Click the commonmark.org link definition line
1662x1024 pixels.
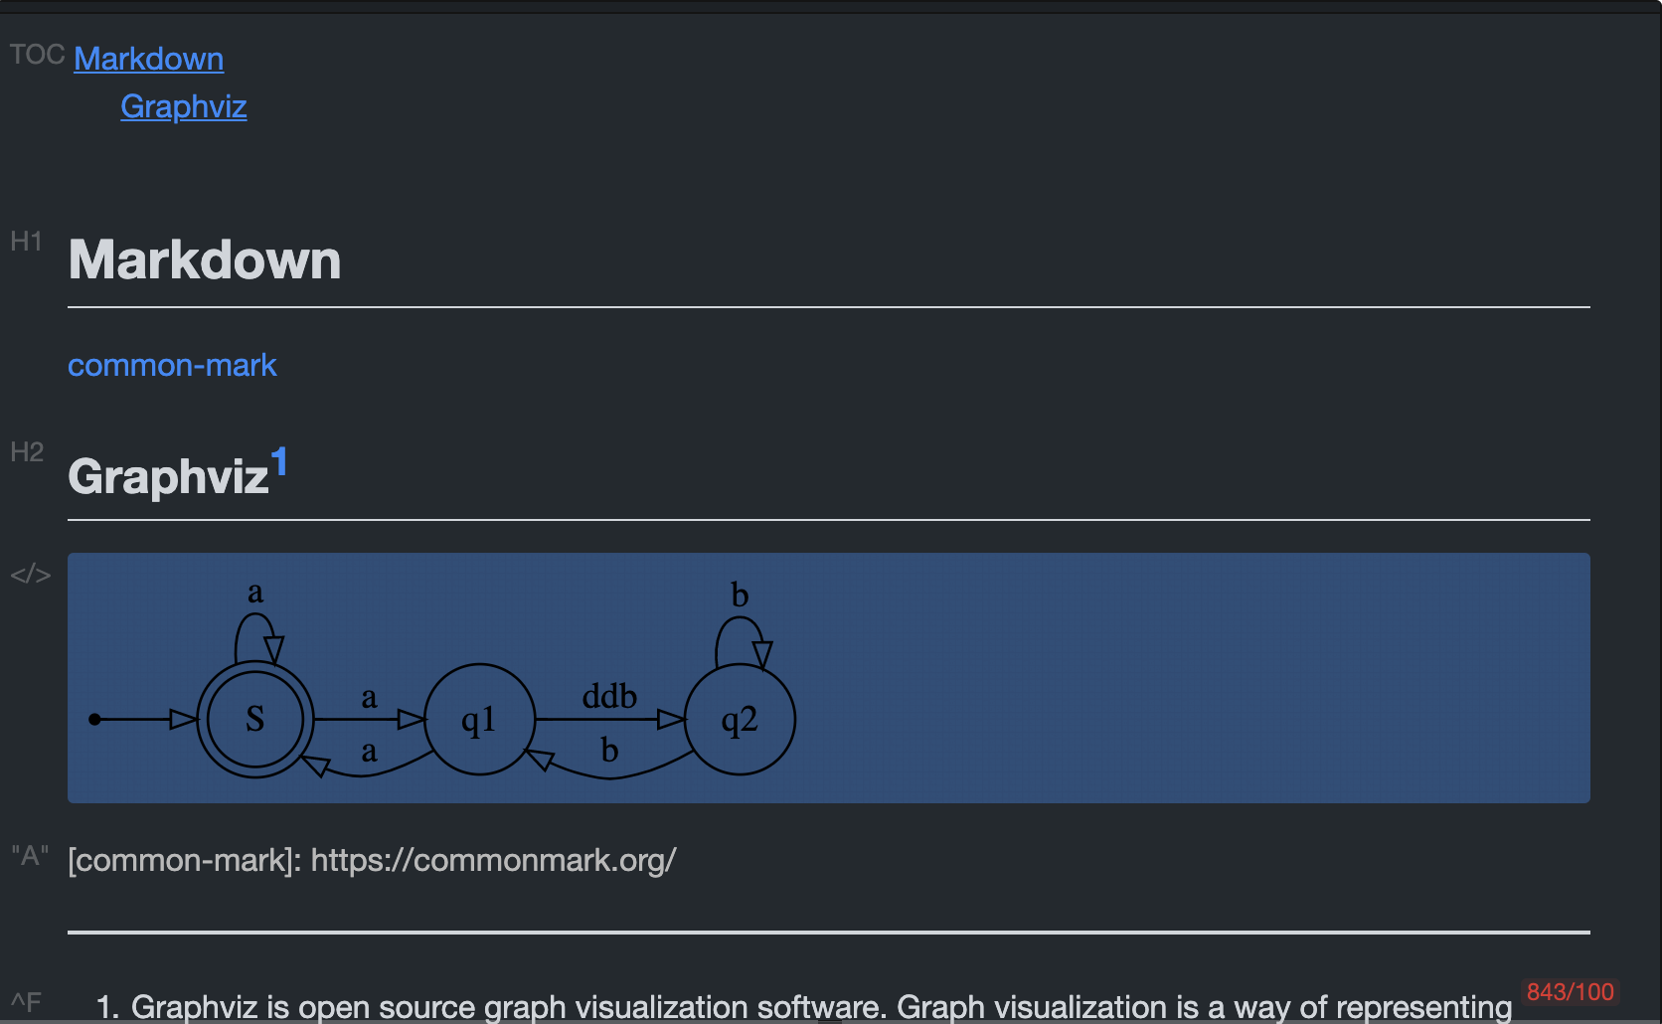click(372, 860)
